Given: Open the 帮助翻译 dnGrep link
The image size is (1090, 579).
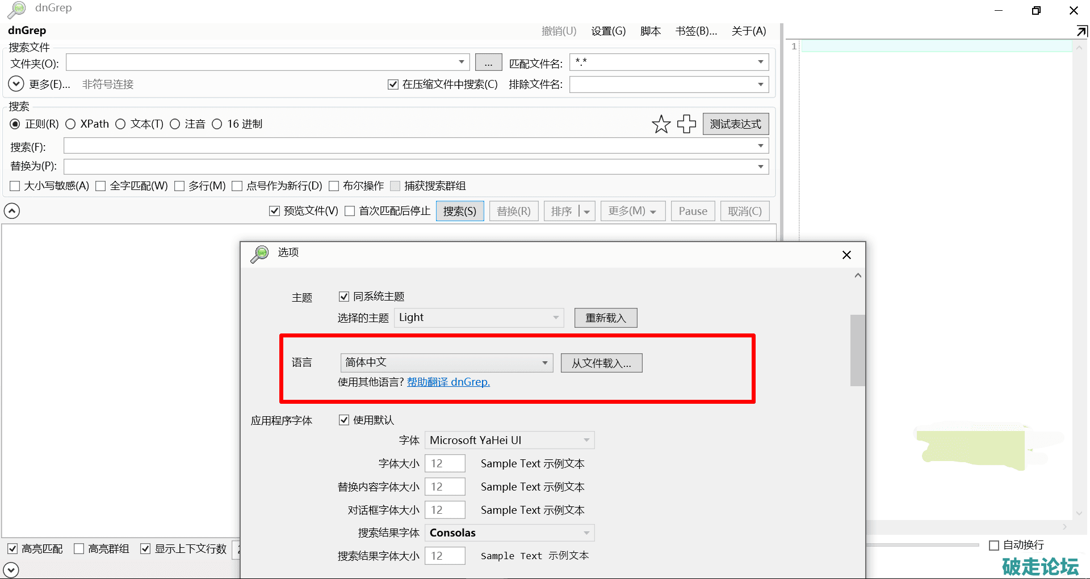Looking at the screenshot, I should tap(448, 382).
